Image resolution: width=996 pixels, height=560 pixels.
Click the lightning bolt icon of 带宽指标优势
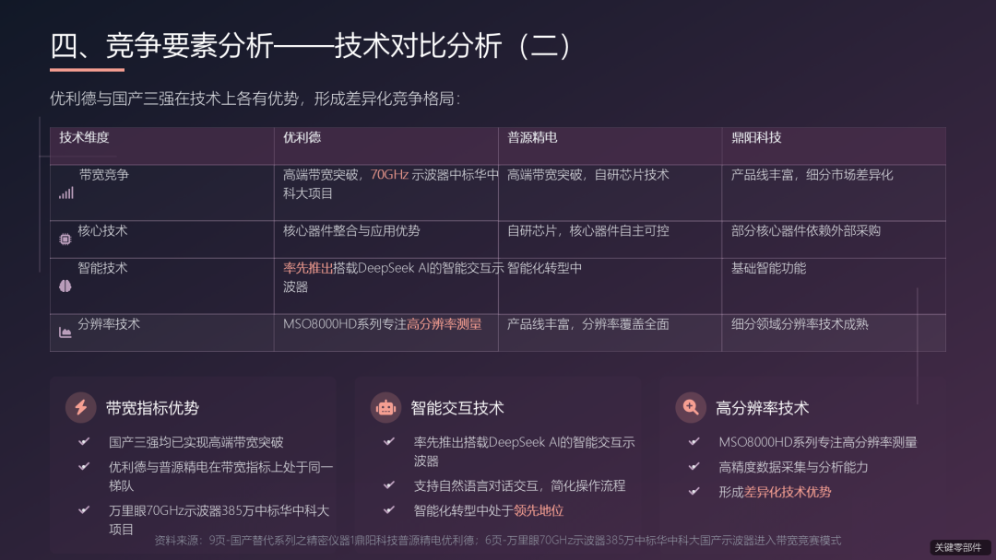pos(80,407)
